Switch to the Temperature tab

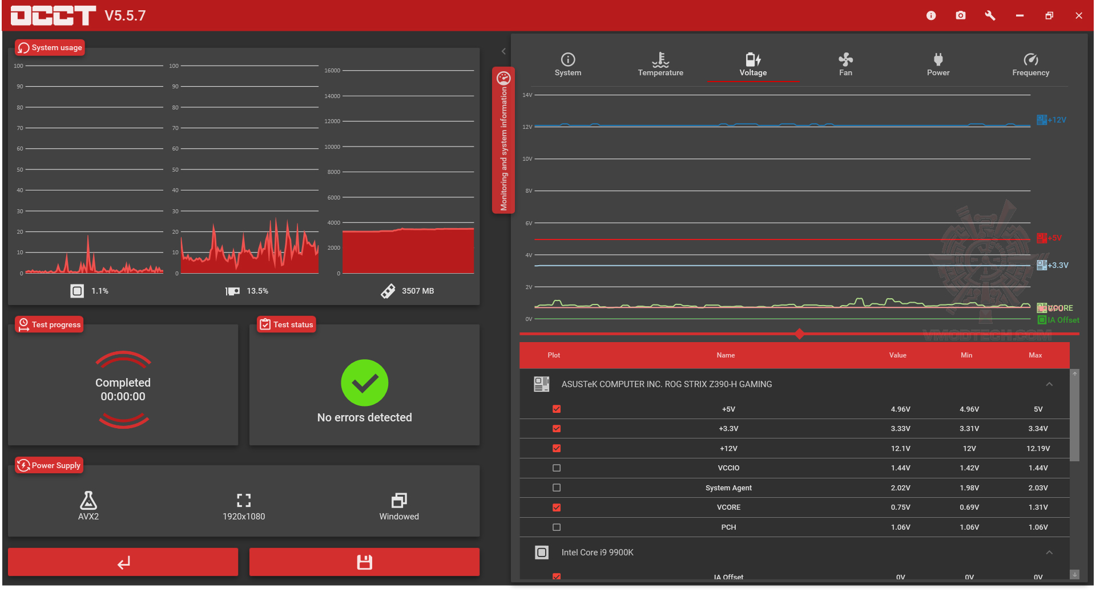tap(660, 64)
